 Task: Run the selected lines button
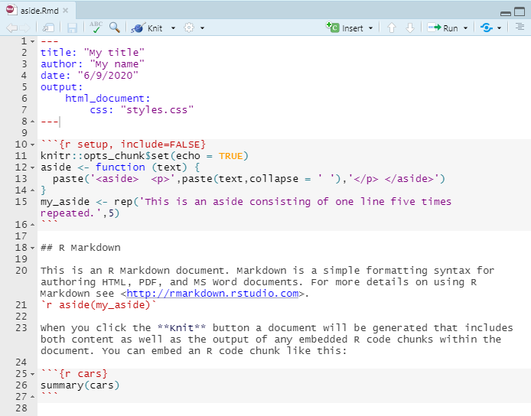point(442,28)
